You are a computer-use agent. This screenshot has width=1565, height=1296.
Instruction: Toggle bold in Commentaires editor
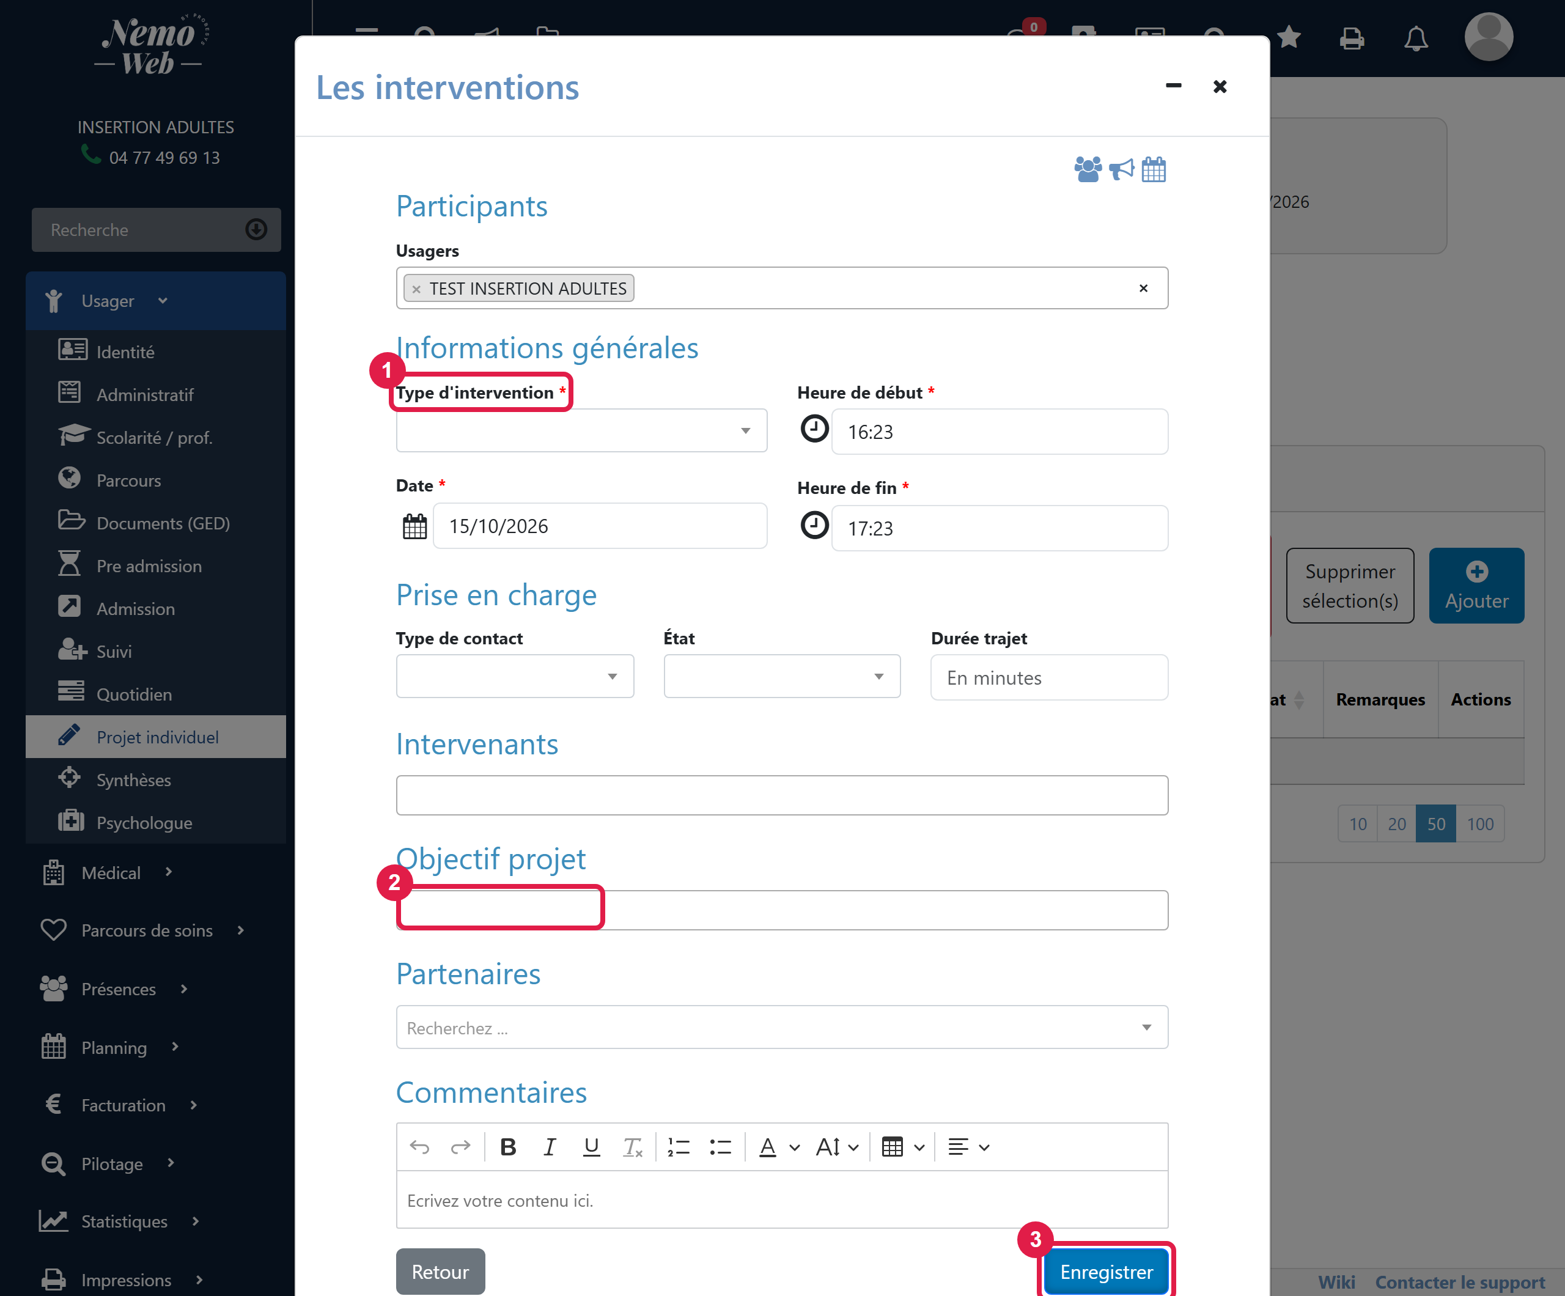pyautogui.click(x=508, y=1147)
